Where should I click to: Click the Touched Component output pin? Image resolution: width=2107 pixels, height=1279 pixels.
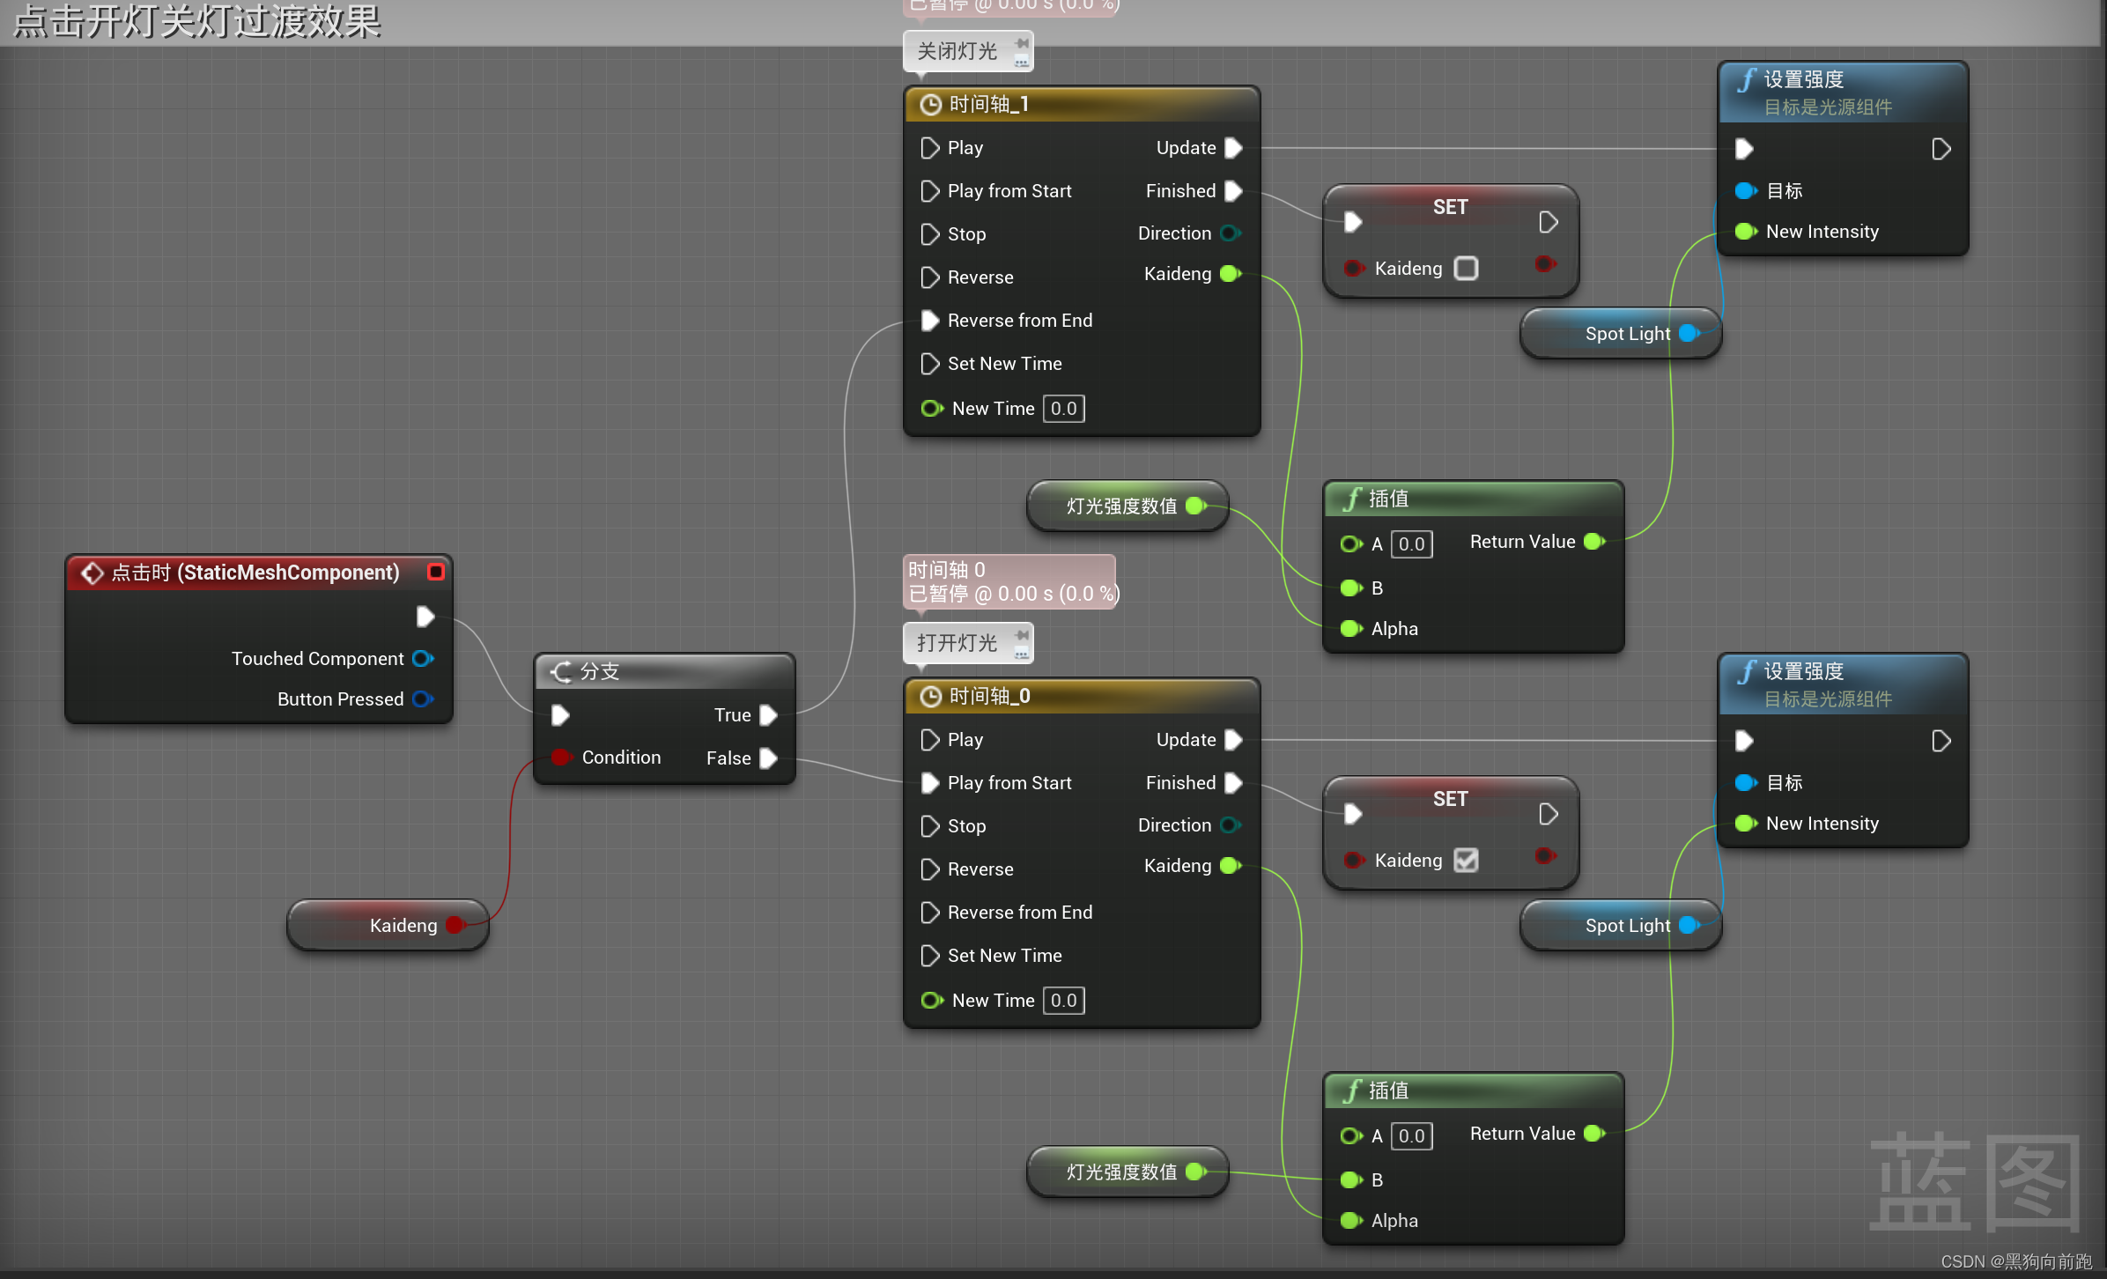pos(422,659)
